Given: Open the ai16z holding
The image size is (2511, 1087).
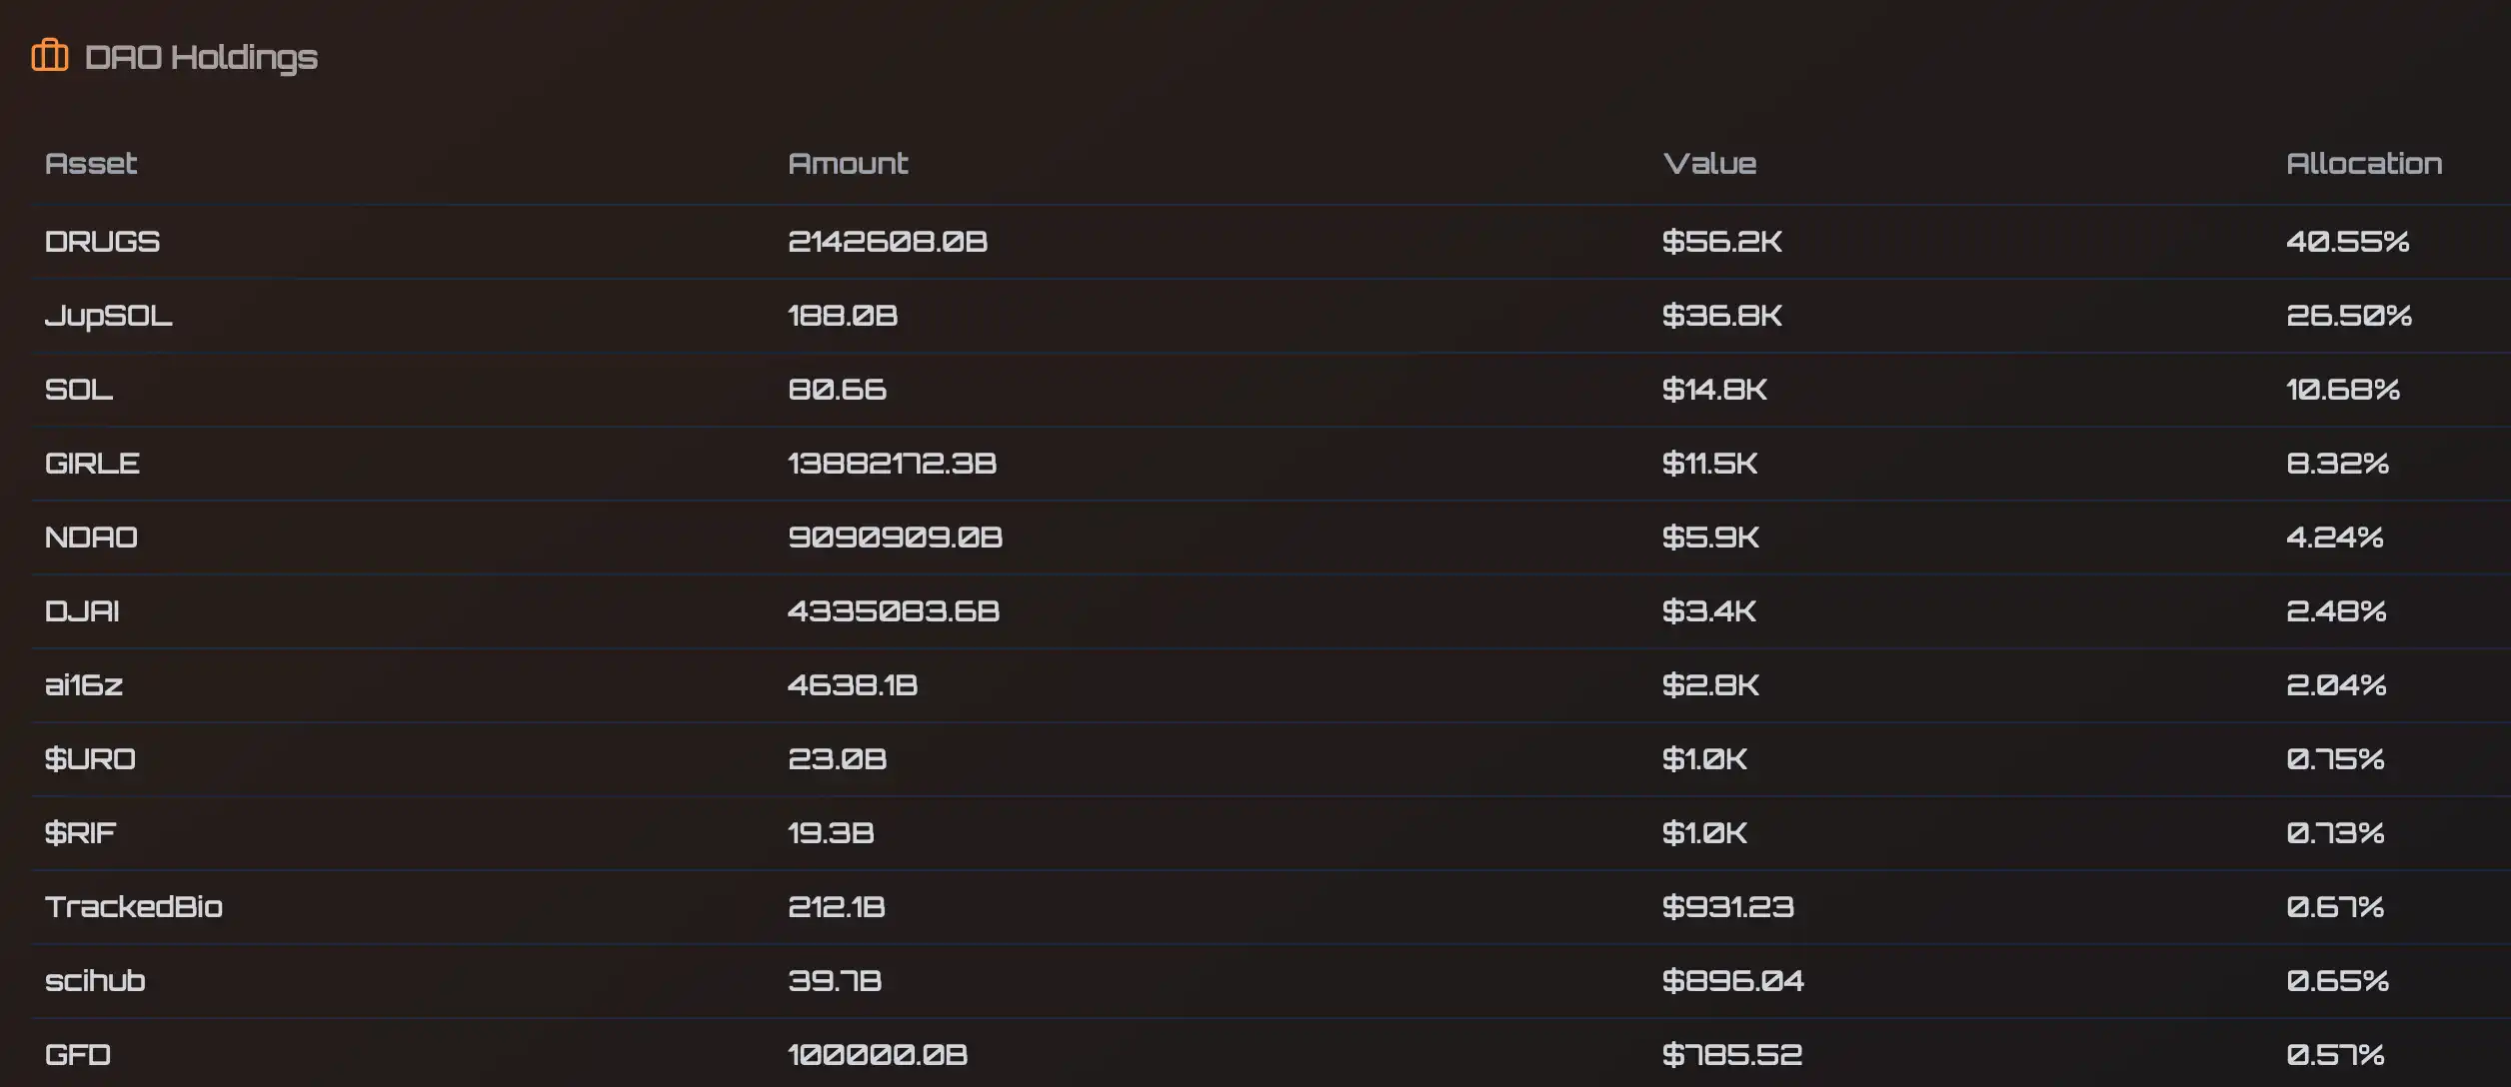Looking at the screenshot, I should [x=84, y=685].
